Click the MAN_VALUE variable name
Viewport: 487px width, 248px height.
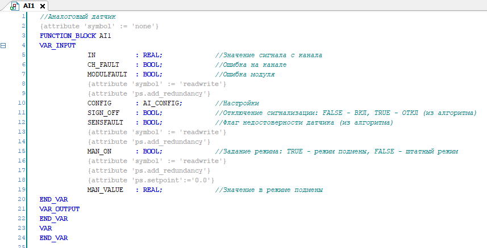(x=106, y=190)
